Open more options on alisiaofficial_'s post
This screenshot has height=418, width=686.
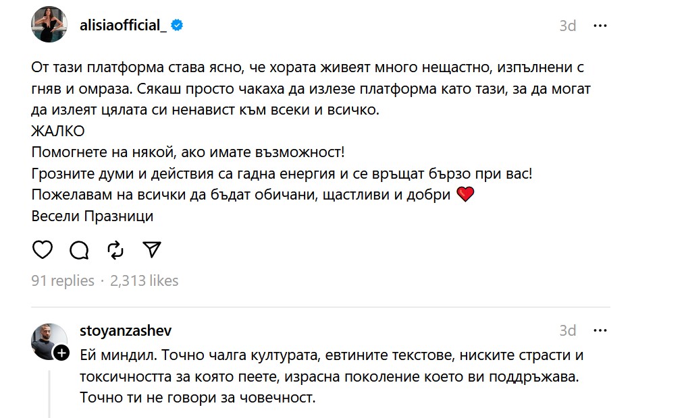(602, 26)
